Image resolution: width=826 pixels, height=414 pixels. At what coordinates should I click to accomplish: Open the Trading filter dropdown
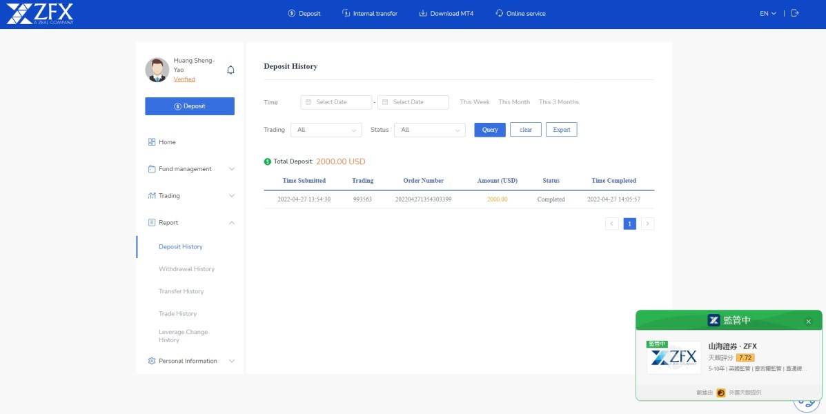[326, 130]
